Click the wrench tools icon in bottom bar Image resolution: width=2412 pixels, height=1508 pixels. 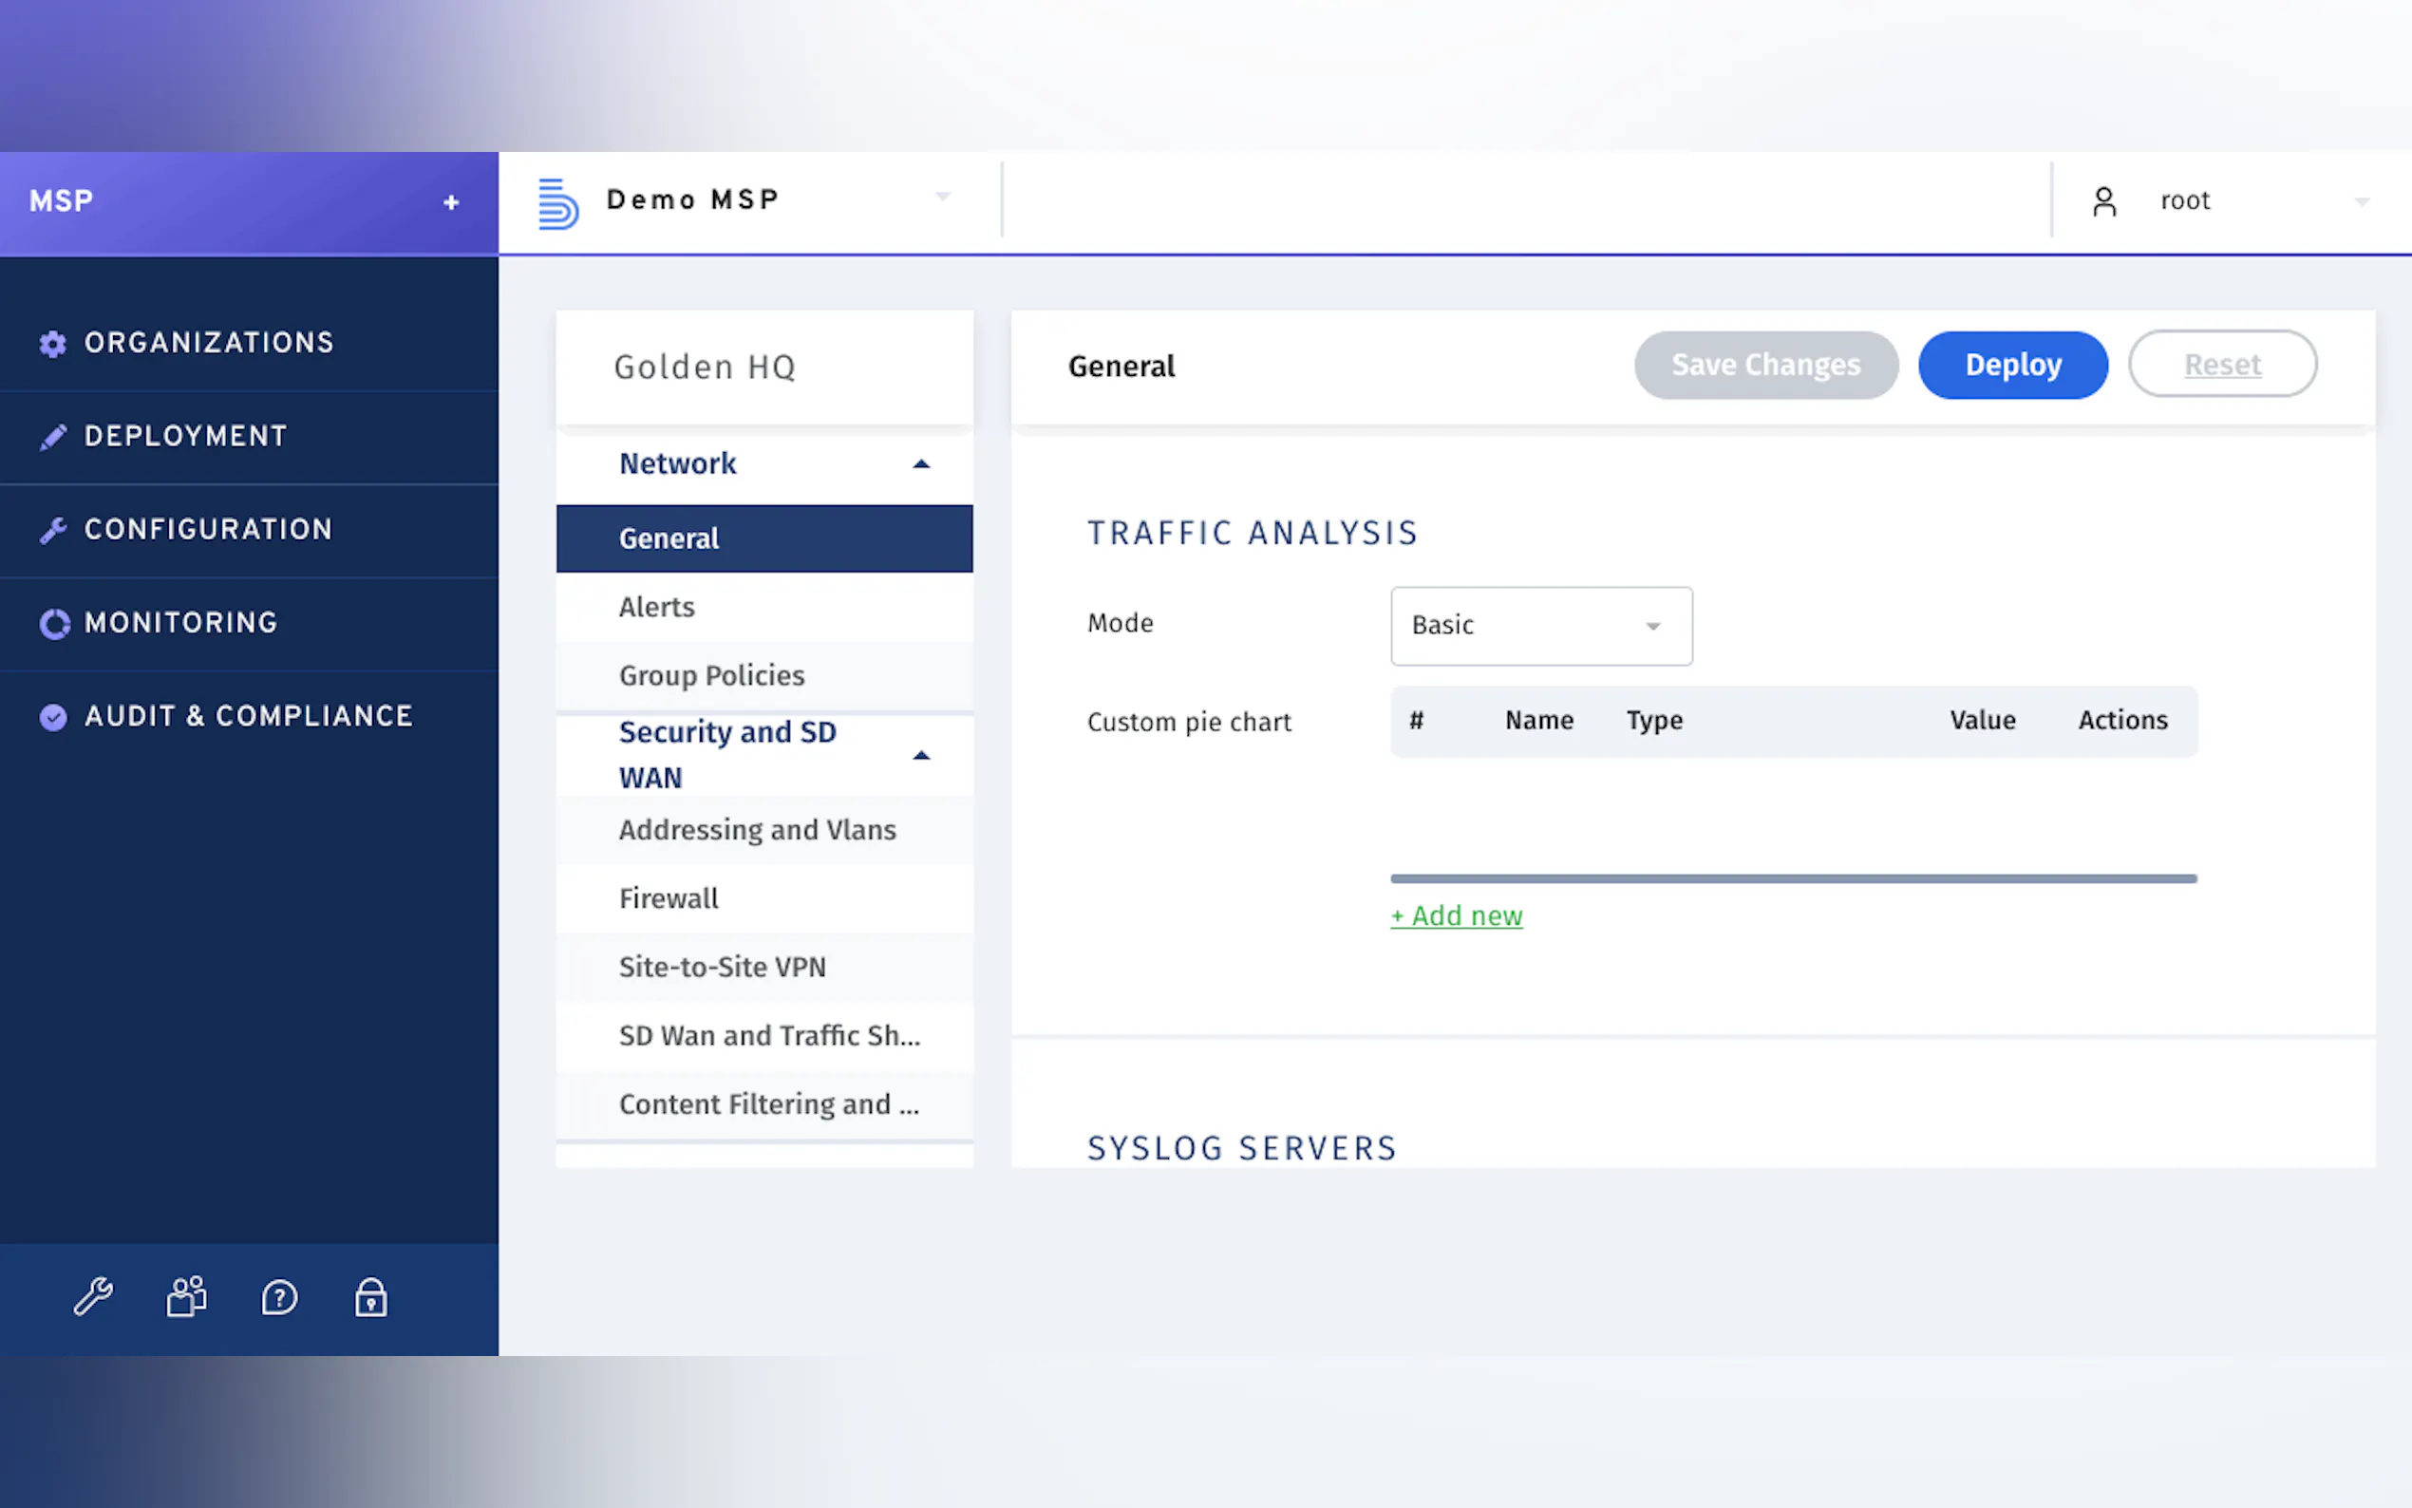94,1297
